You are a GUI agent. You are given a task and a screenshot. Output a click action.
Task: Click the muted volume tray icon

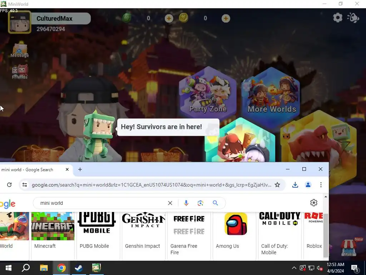pyautogui.click(x=320, y=268)
